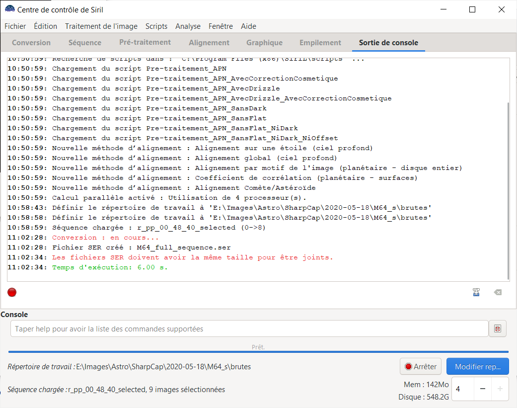517x408 pixels.
Task: Click the 'Mem : 142Mo' indicator
Action: pyautogui.click(x=426, y=385)
